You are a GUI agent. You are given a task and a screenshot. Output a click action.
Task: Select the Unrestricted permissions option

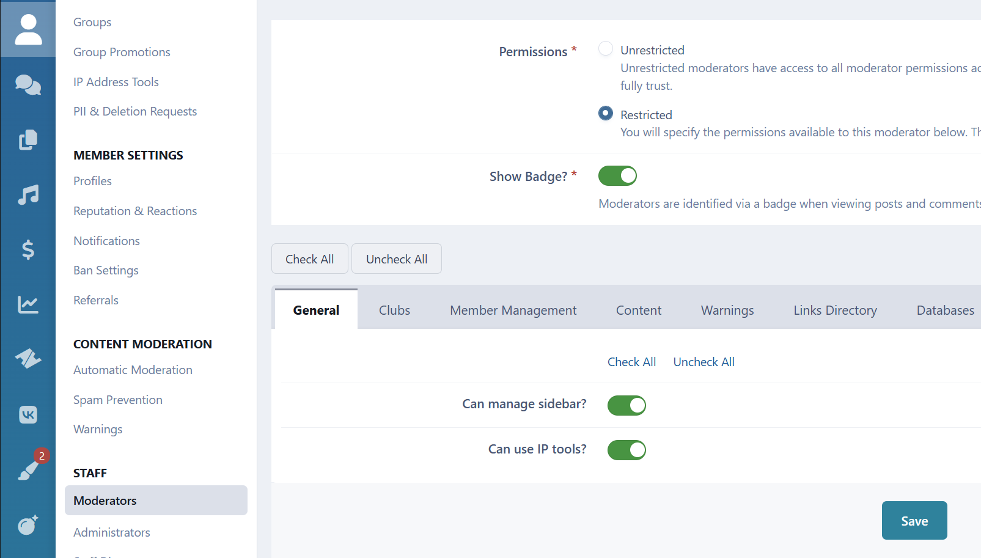(605, 49)
